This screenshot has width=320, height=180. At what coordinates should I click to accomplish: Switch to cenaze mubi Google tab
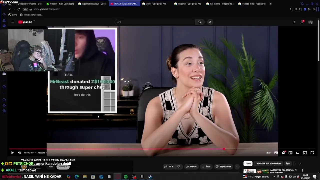252,4
